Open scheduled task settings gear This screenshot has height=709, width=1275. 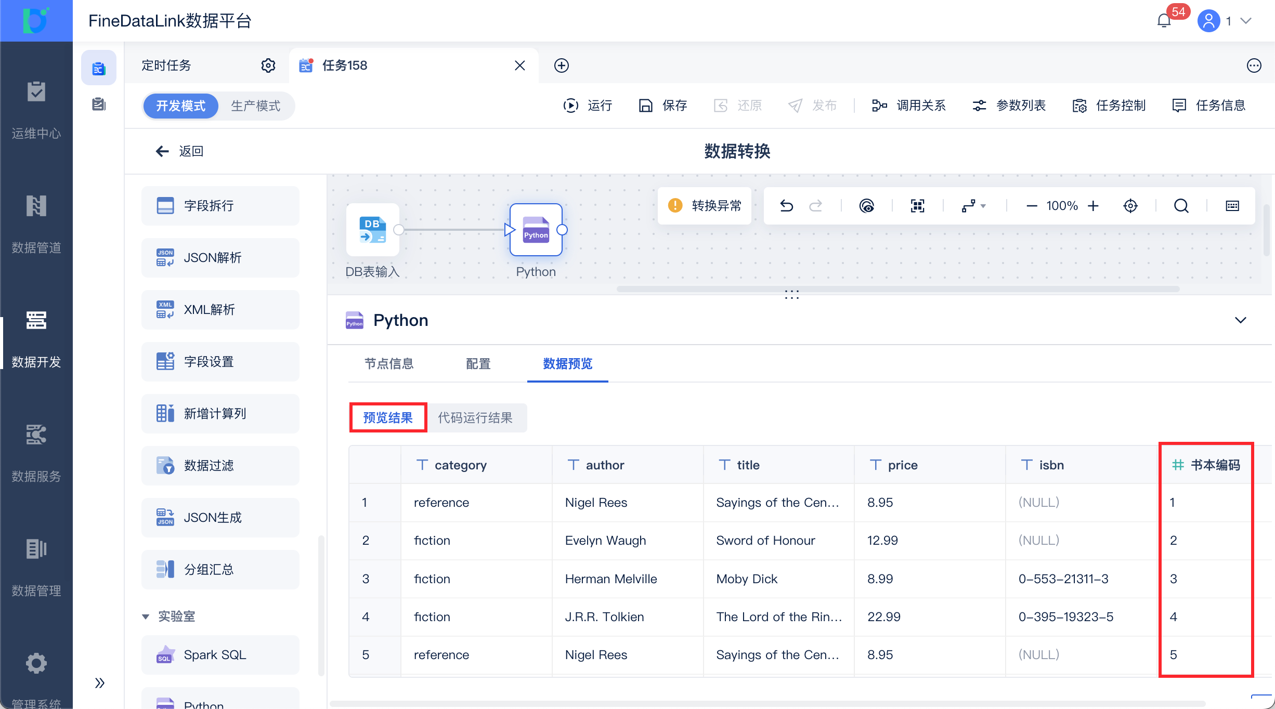point(268,65)
